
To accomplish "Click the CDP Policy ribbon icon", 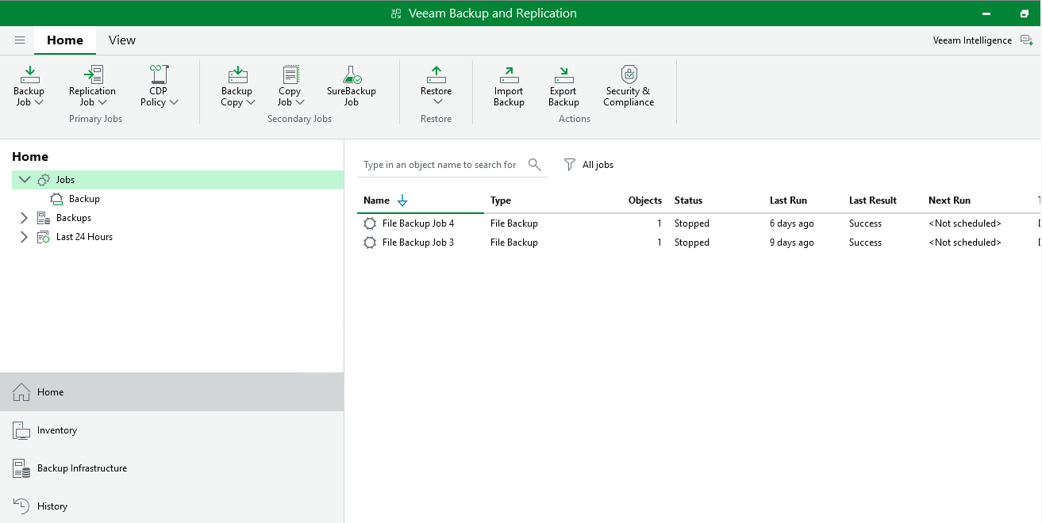I will (159, 75).
